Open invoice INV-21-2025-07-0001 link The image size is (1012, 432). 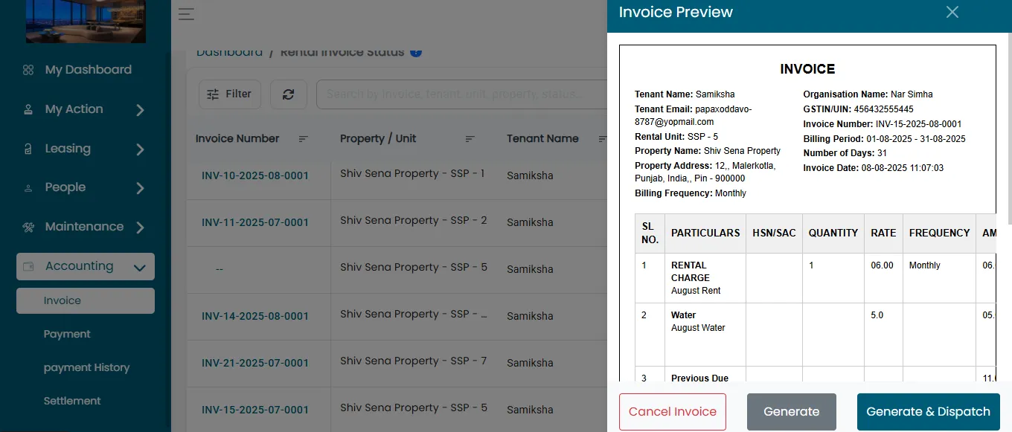(x=255, y=363)
